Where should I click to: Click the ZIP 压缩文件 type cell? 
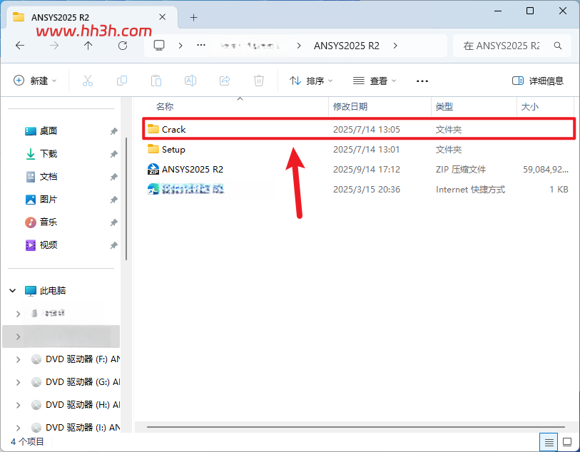coord(461,169)
